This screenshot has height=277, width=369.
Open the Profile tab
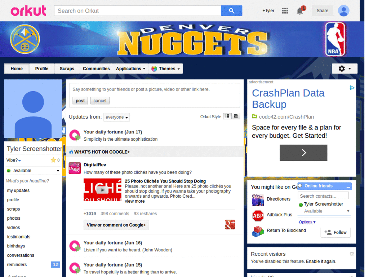(x=42, y=69)
